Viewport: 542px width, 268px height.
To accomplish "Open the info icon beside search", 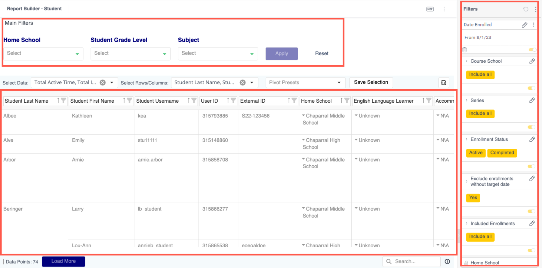I will click(447, 261).
